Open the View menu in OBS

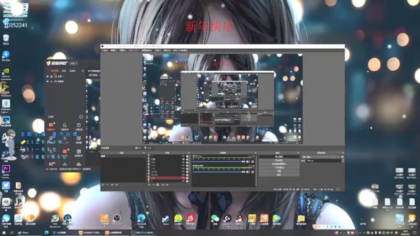click(123, 50)
